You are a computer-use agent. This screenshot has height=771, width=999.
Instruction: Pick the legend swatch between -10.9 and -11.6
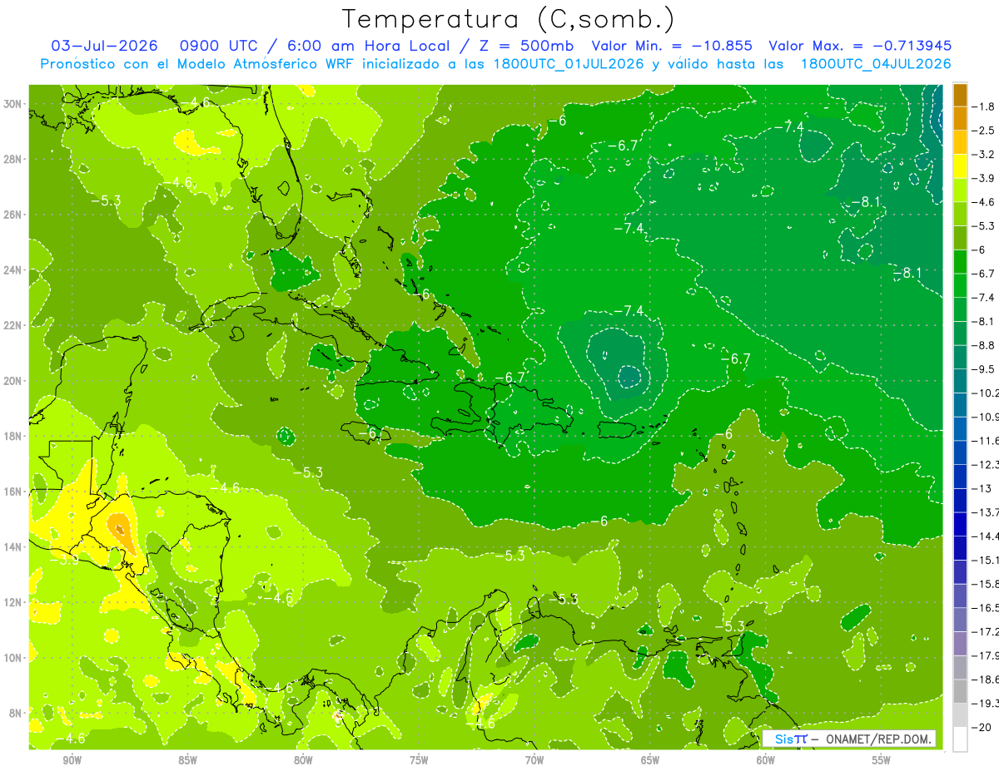960,429
